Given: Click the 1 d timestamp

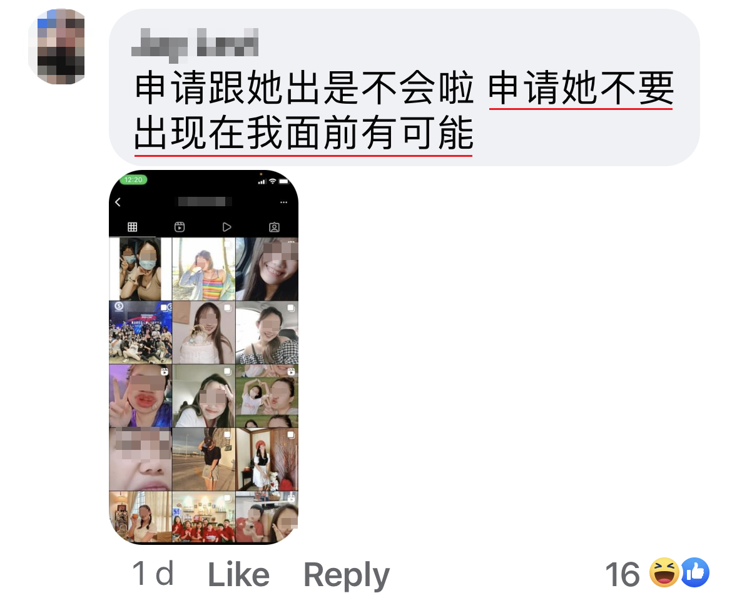Looking at the screenshot, I should pyautogui.click(x=153, y=574).
